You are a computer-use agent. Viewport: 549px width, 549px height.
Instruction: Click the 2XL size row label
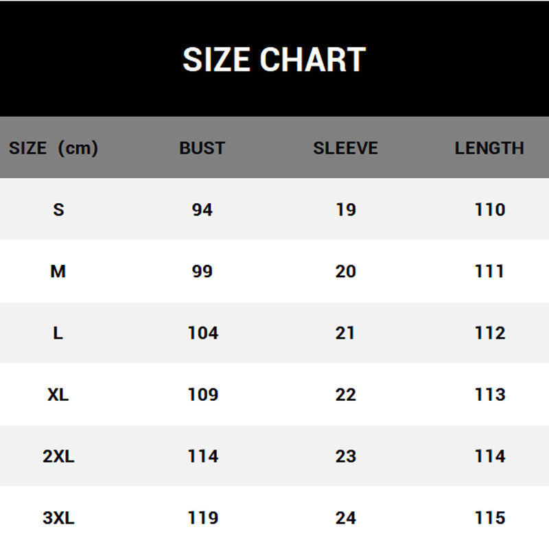point(58,456)
